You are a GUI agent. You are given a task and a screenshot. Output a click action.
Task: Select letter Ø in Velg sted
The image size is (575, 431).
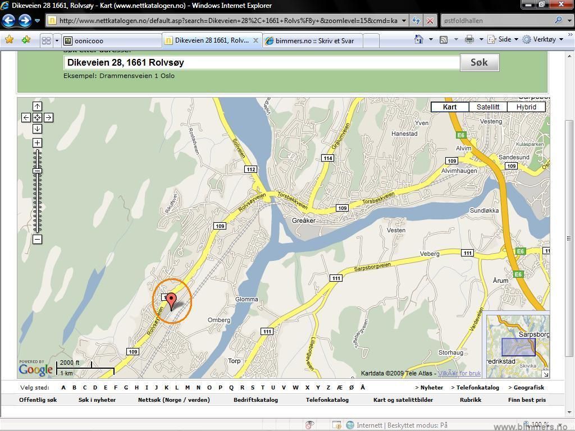click(352, 388)
